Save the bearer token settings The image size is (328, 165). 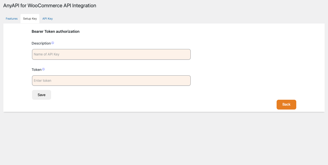[42, 95]
